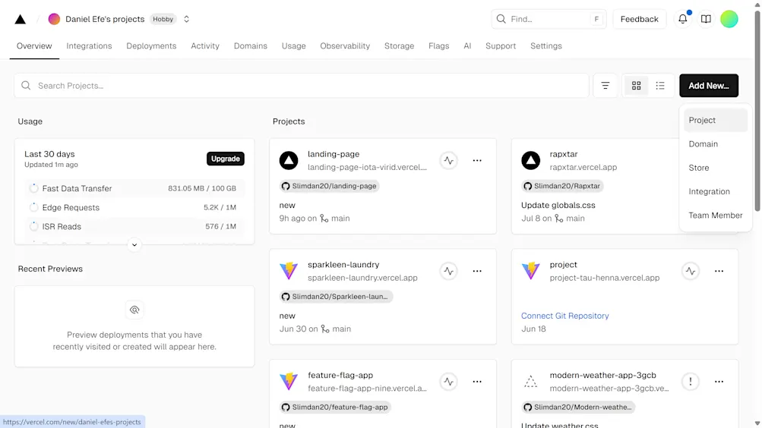Screen dimensions: 762x428
Task: Open the Support tab
Action: click(x=501, y=46)
